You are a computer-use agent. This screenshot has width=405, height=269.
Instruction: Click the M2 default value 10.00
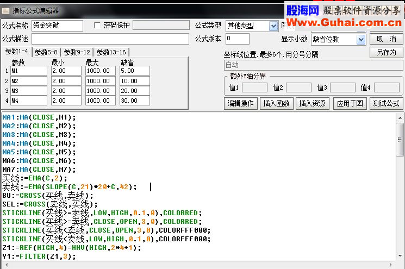pos(135,81)
